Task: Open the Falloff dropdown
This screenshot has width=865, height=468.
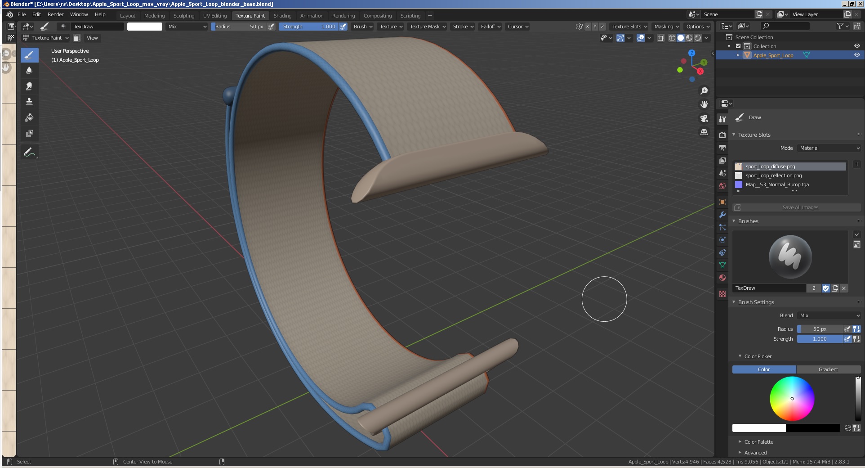Action: point(490,27)
